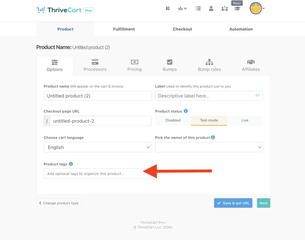Click Change product type button

[x=59, y=203]
